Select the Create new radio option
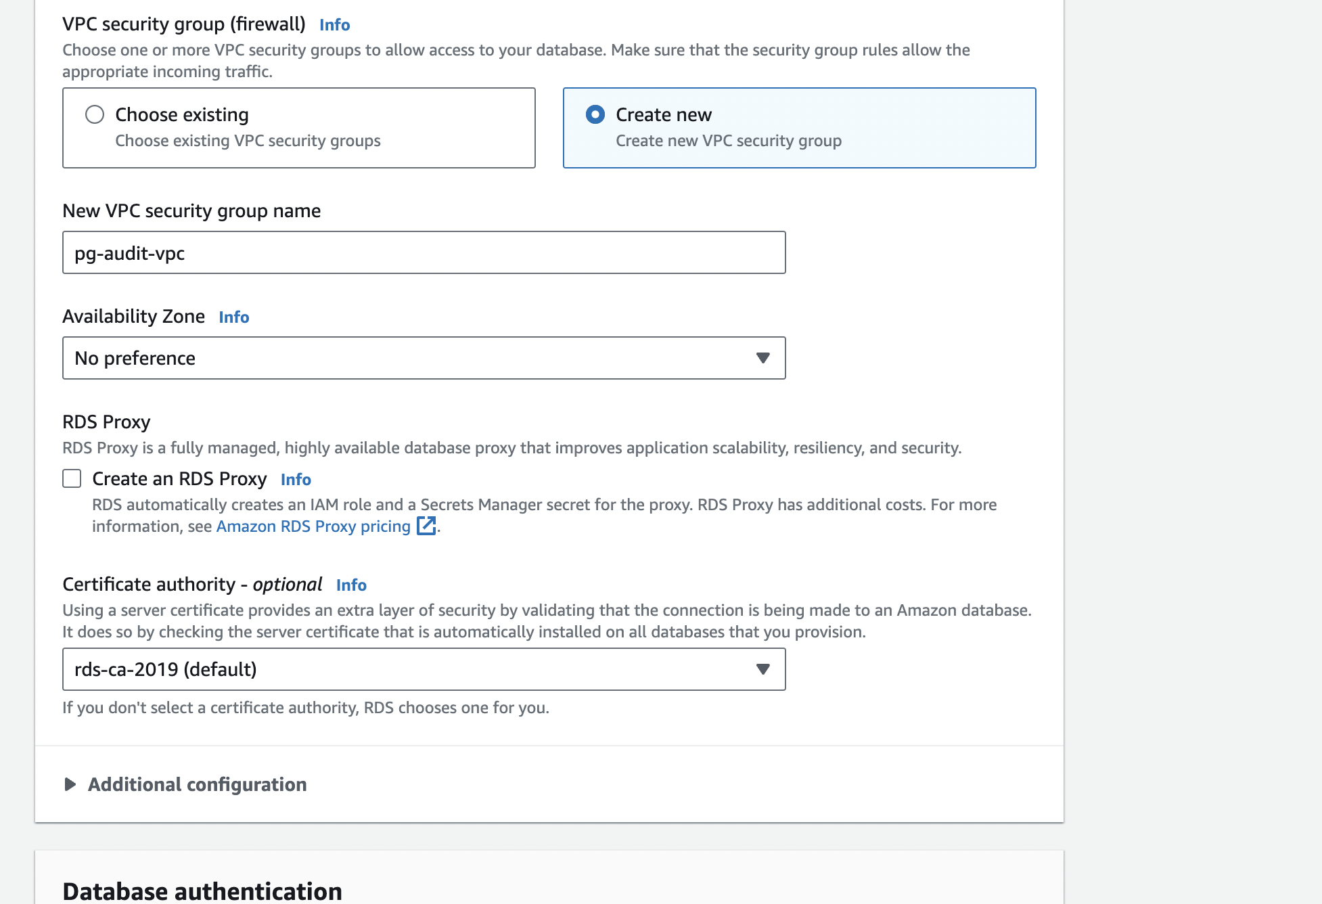 click(x=595, y=114)
